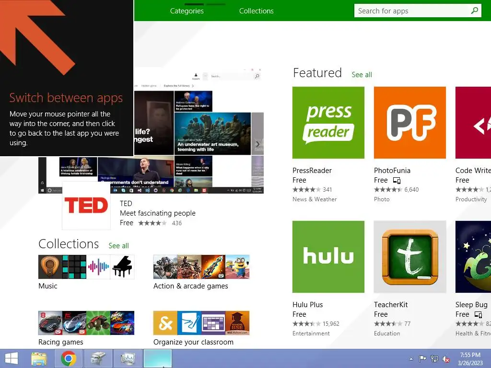
Task: Click the Organize your classroom label
Action: point(194,342)
